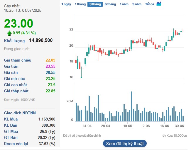Show the 6 tháng chart range
Screen dimensions: 196x151
coord(110,4)
